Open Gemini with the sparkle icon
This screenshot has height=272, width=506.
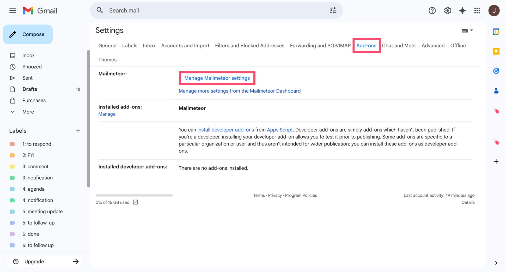pos(462,10)
